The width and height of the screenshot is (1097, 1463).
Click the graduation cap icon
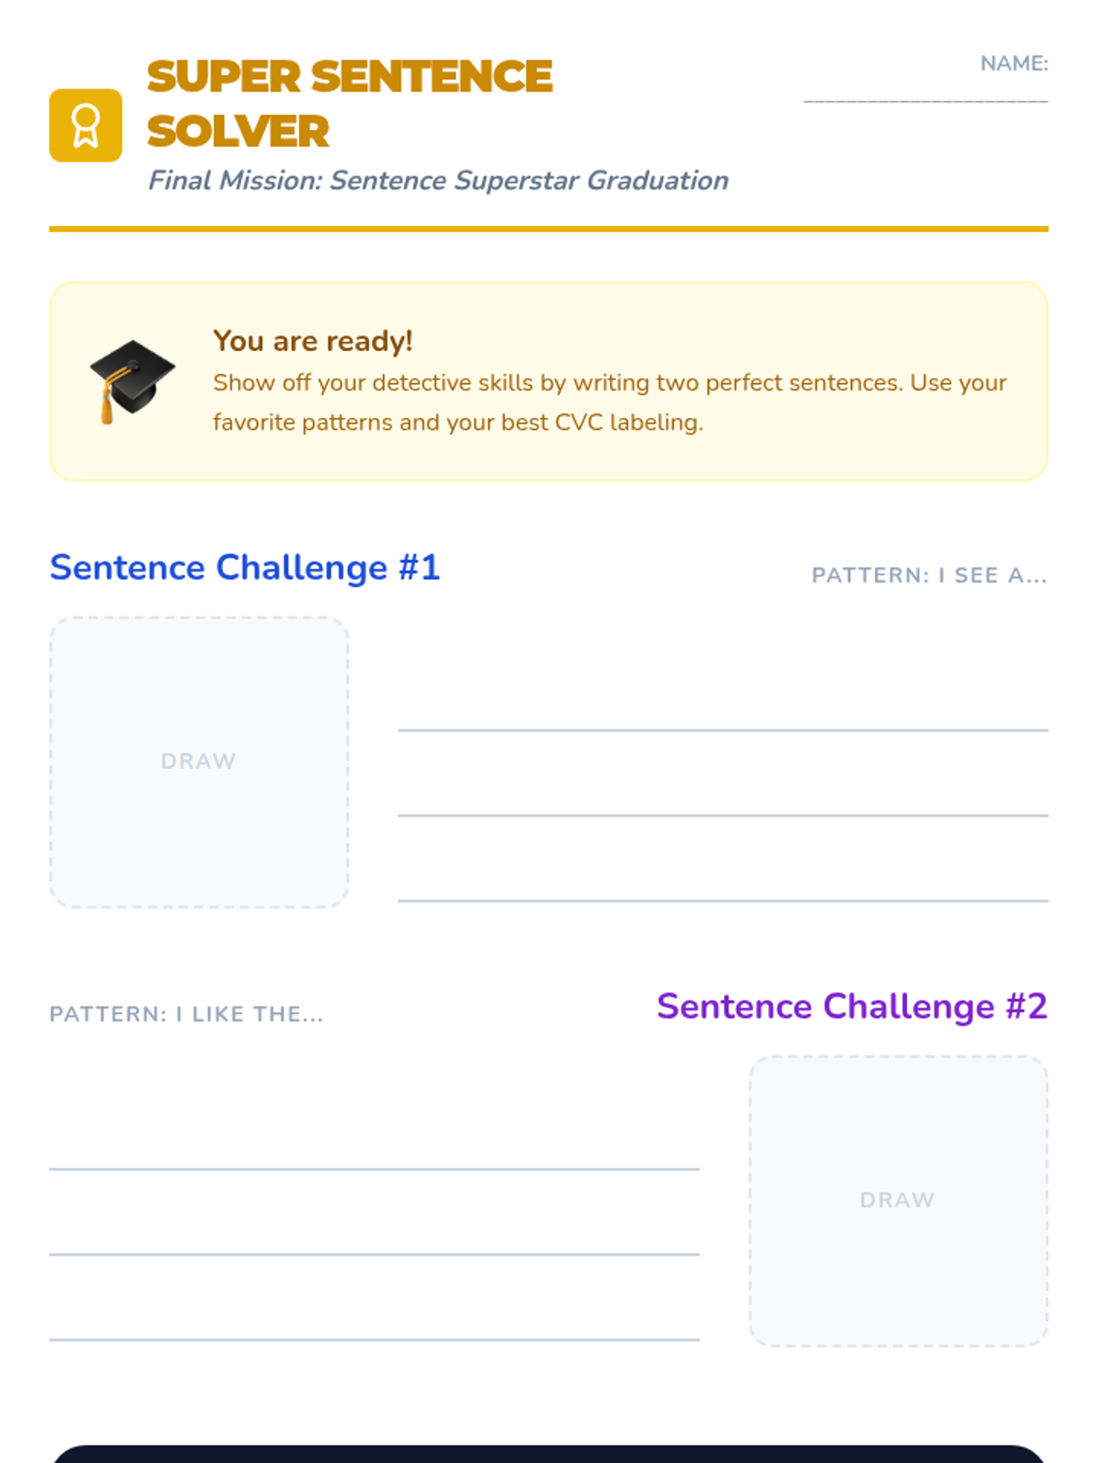click(131, 380)
